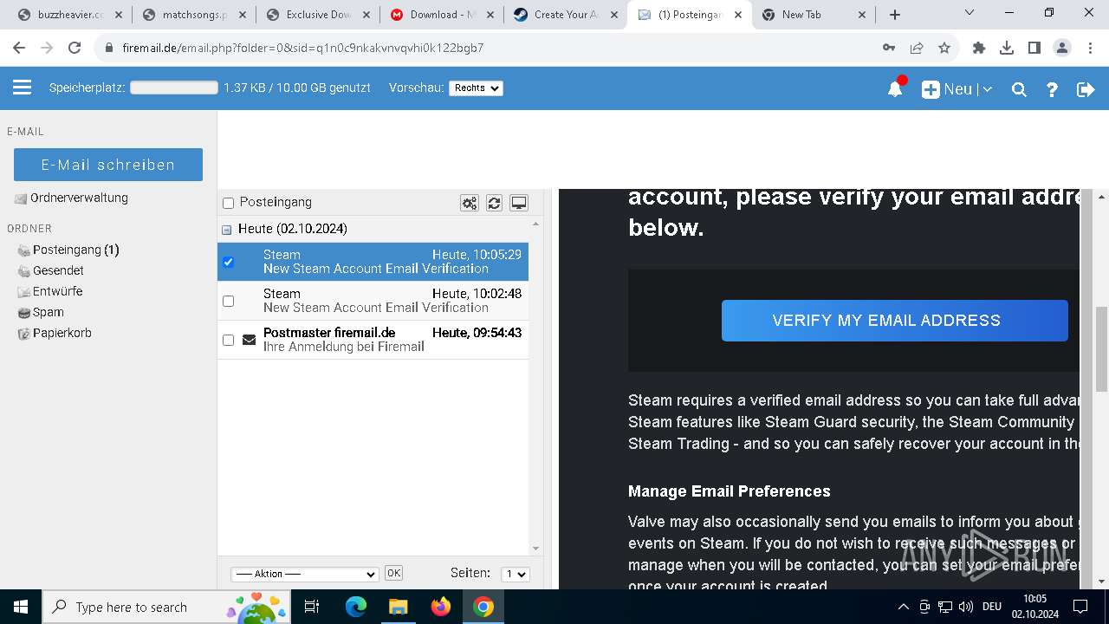Open a new browser tab with plus
The image size is (1109, 624).
coord(895,15)
